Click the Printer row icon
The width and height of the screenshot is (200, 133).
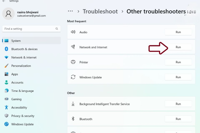[73, 62]
